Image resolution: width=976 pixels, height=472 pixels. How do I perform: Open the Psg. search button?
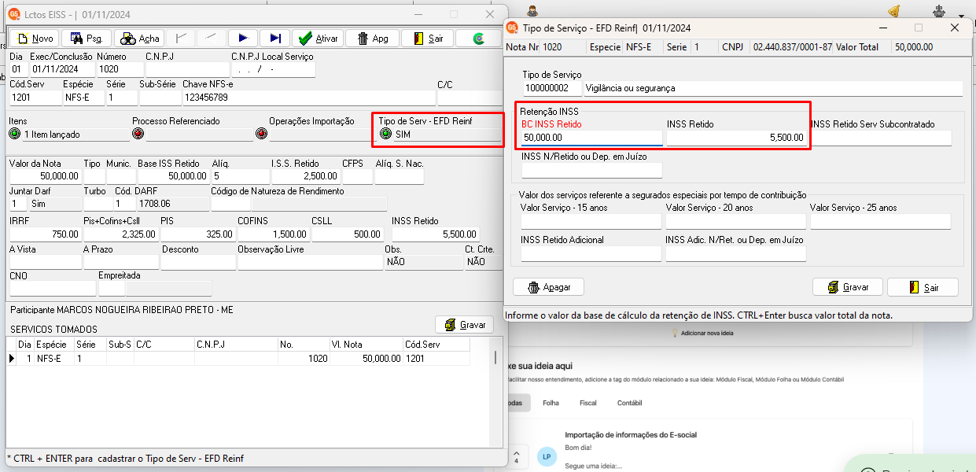click(x=87, y=39)
